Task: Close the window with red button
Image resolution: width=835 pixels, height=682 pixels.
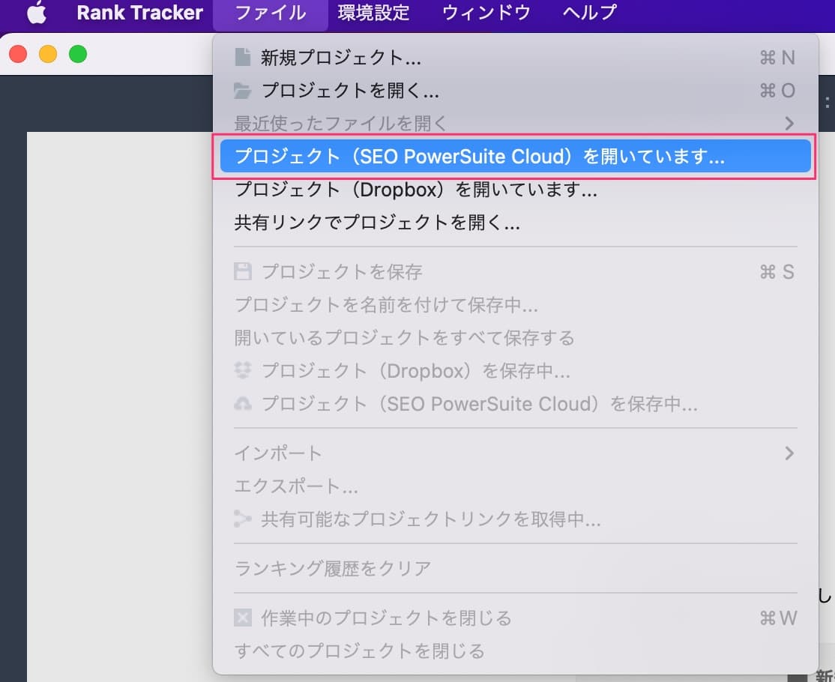Action: 18,54
